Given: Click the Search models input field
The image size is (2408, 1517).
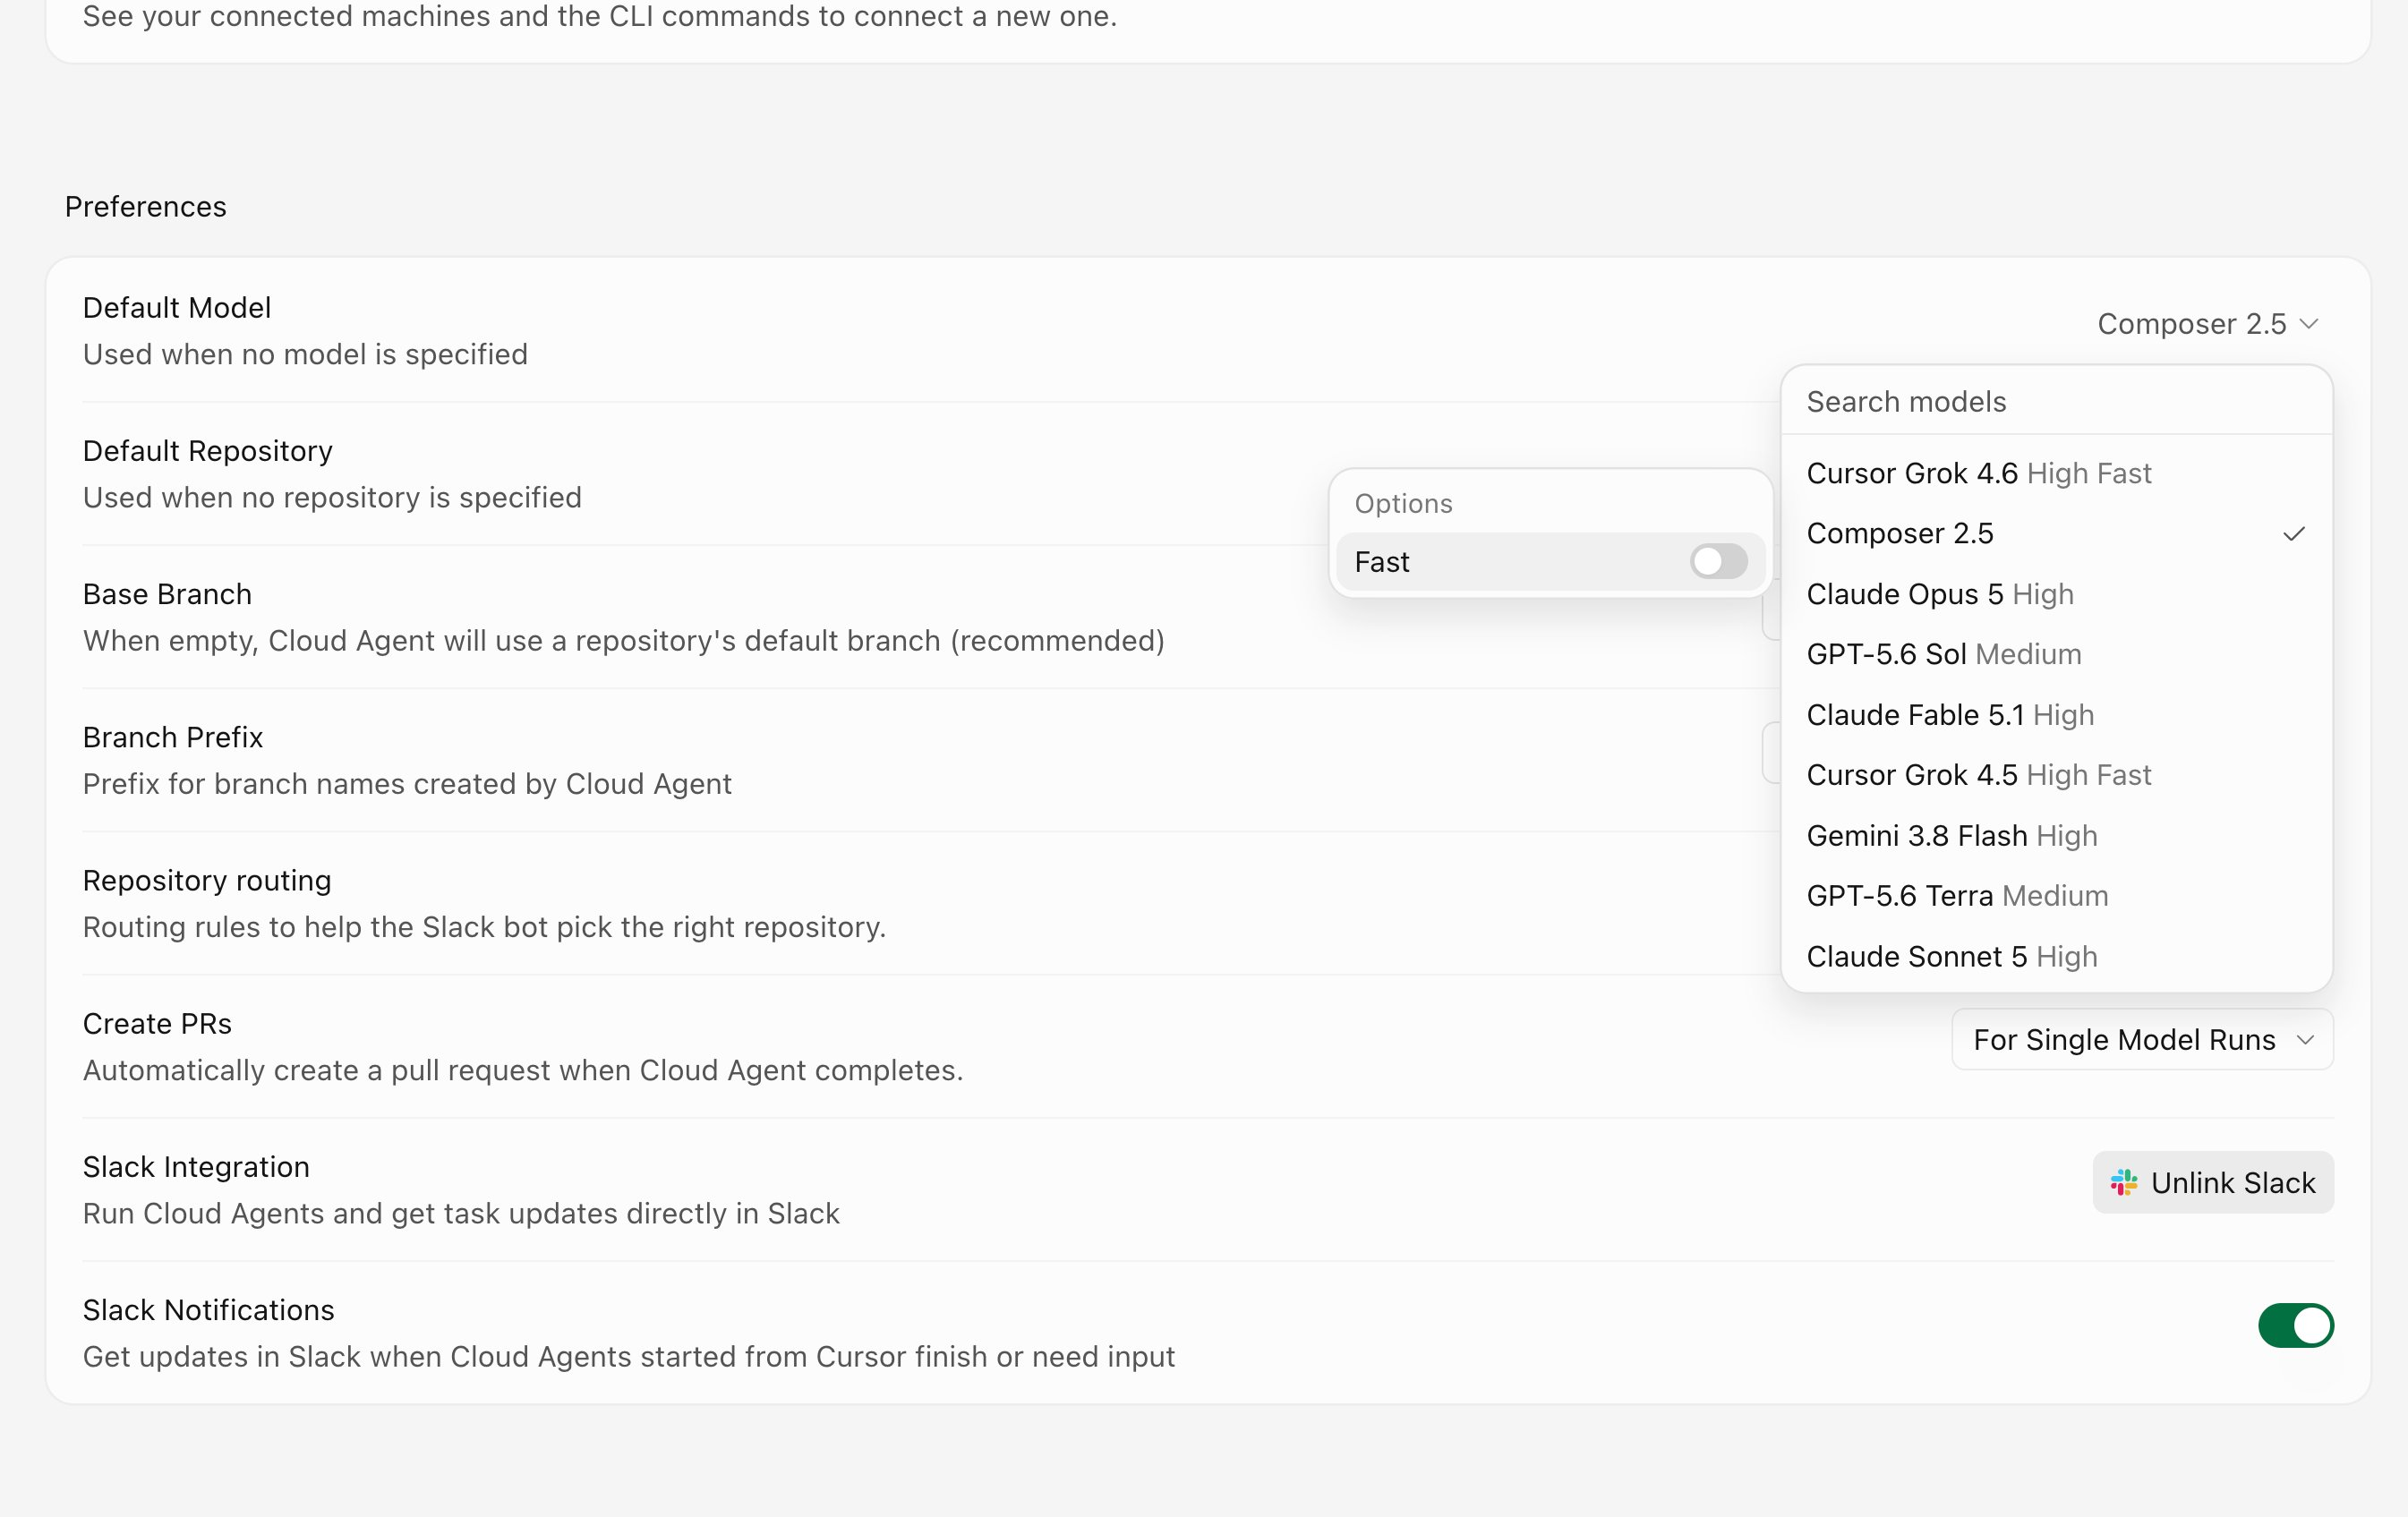Looking at the screenshot, I should click(2056, 402).
